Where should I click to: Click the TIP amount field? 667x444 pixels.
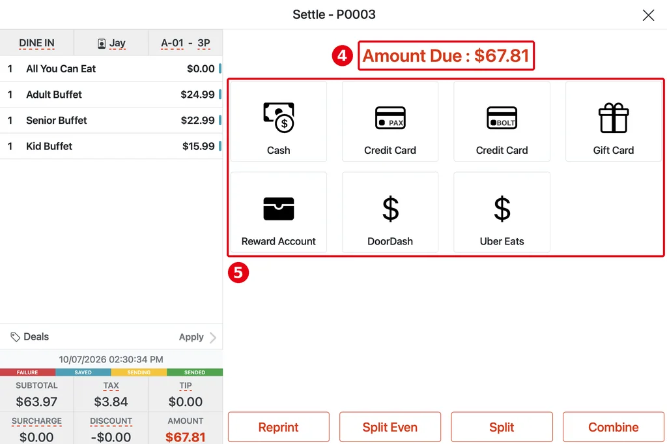186,394
